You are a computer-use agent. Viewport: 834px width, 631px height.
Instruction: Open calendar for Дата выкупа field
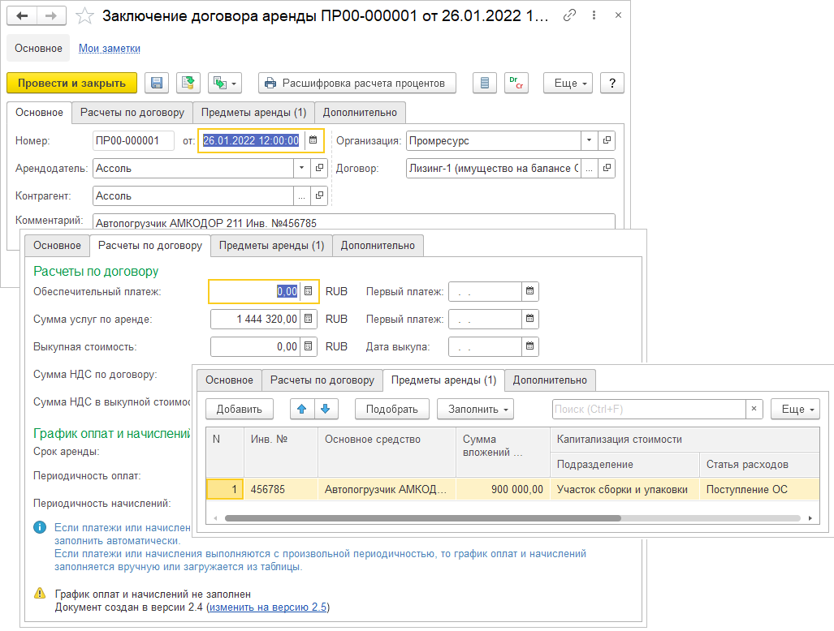point(529,347)
